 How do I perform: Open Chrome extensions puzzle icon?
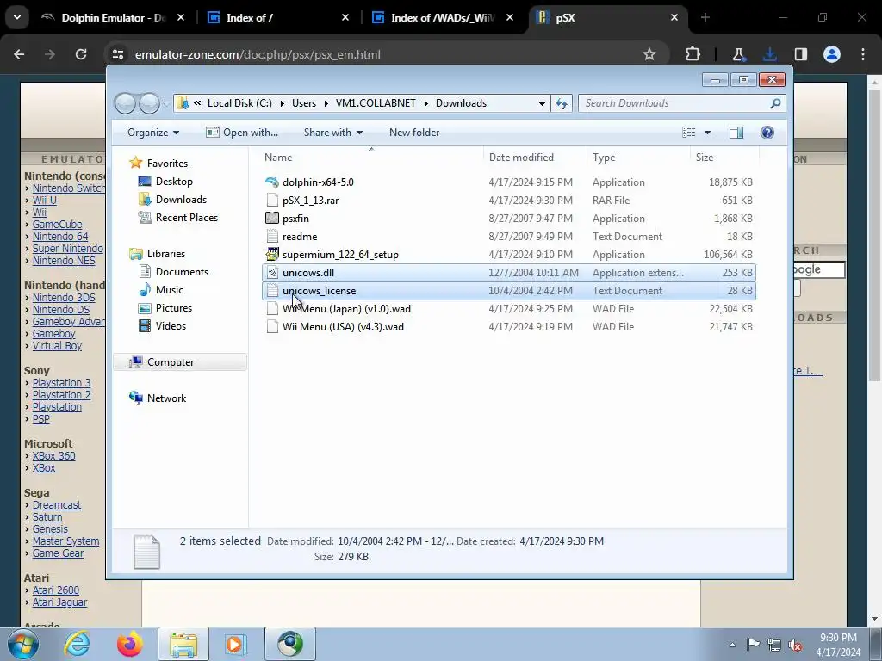coord(693,54)
